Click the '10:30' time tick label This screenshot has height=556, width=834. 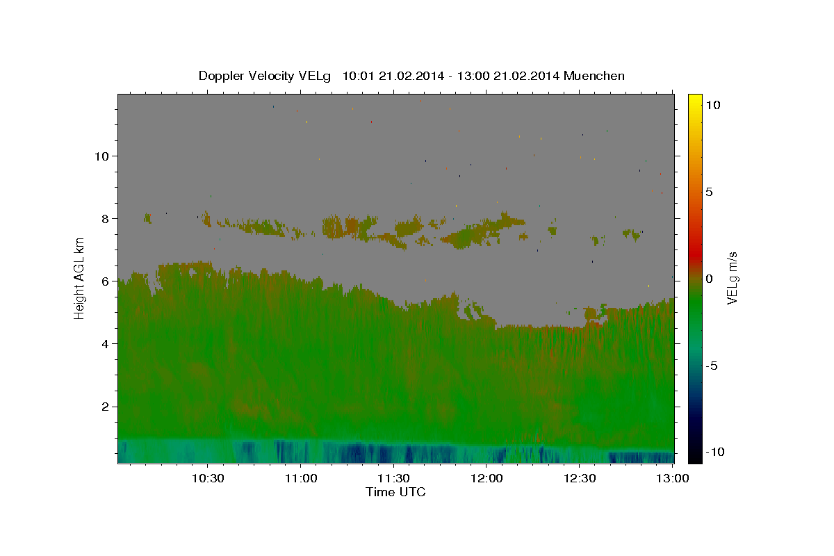(207, 478)
